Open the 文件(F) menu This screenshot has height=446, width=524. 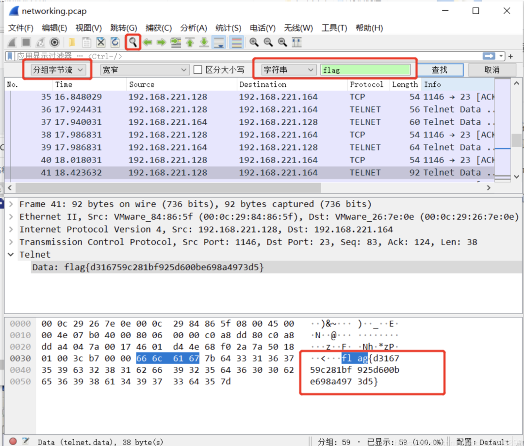(x=21, y=28)
